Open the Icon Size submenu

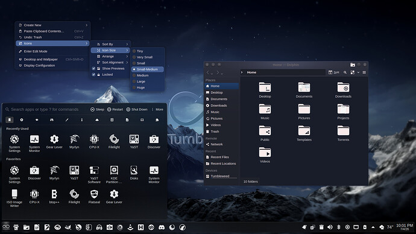(x=110, y=50)
